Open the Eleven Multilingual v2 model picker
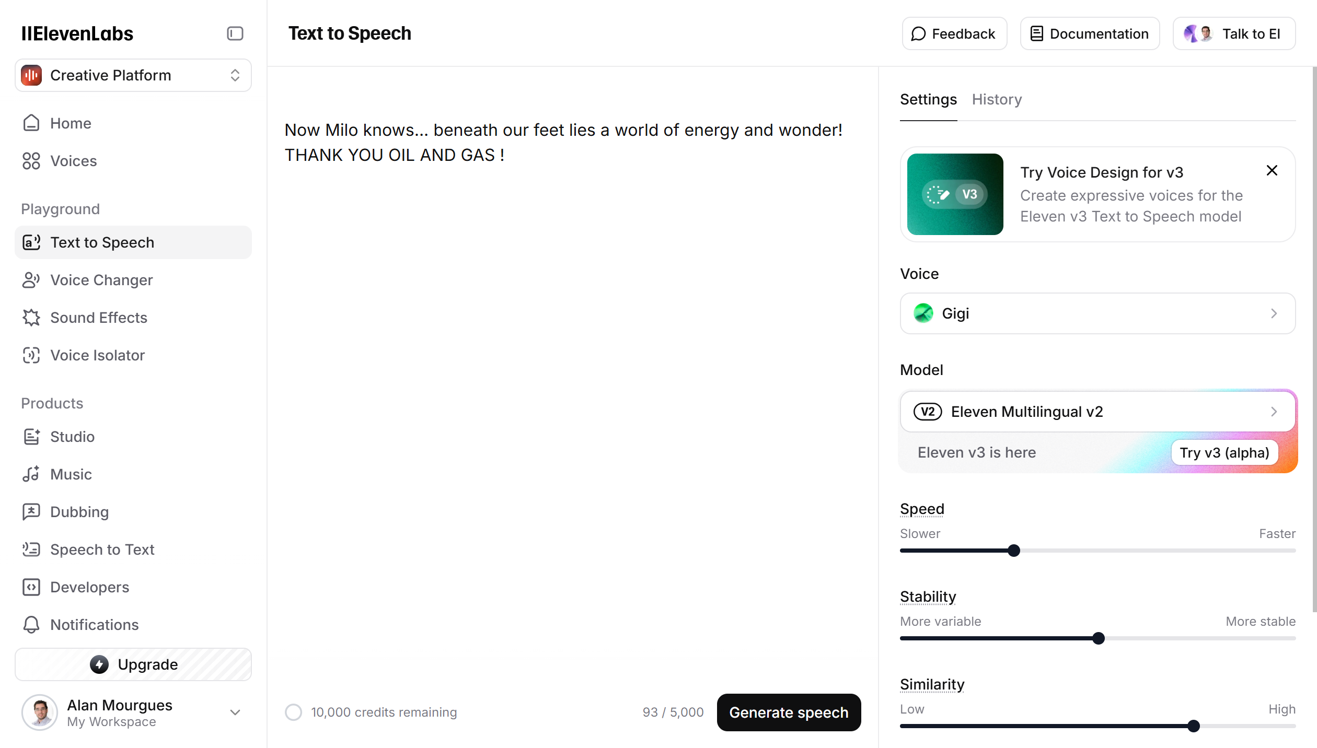Screen dimensions: 1317x748 [1097, 412]
